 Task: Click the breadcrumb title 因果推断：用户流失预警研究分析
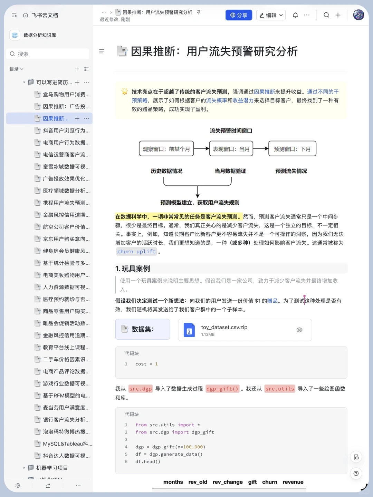(x=157, y=12)
